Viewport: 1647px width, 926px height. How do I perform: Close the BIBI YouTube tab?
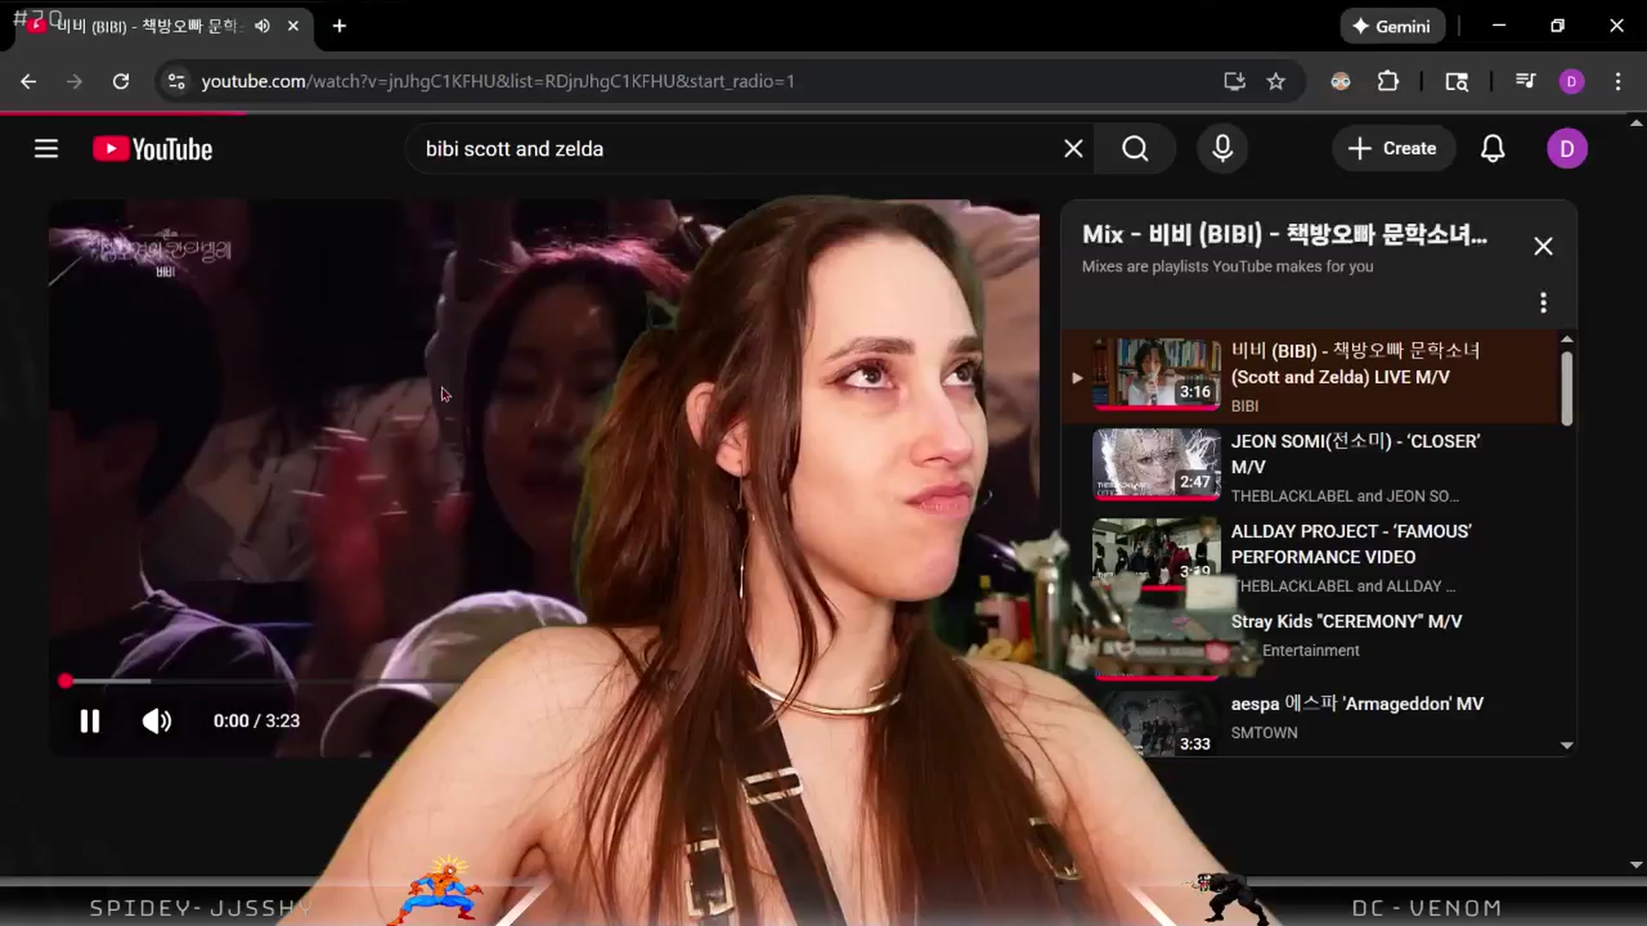click(293, 26)
